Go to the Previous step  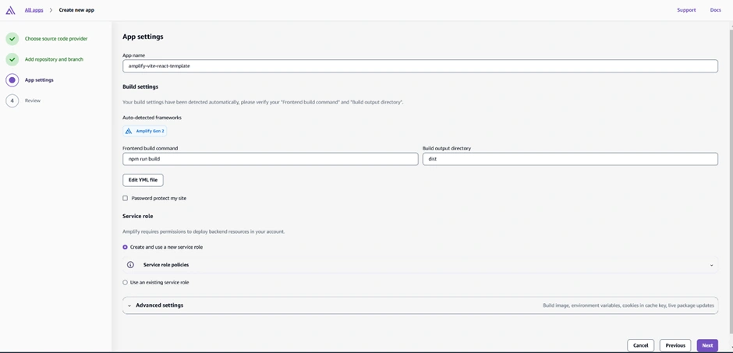675,345
